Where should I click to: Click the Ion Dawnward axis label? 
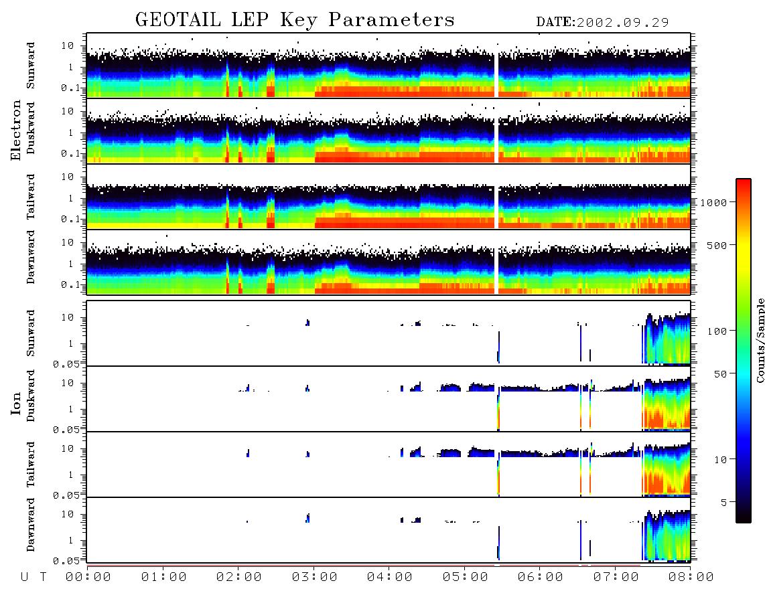[x=31, y=525]
